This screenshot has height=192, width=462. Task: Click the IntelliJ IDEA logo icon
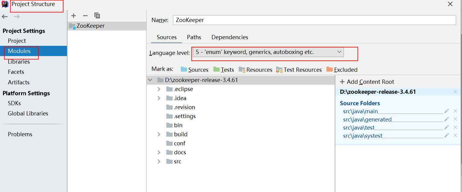click(x=5, y=4)
